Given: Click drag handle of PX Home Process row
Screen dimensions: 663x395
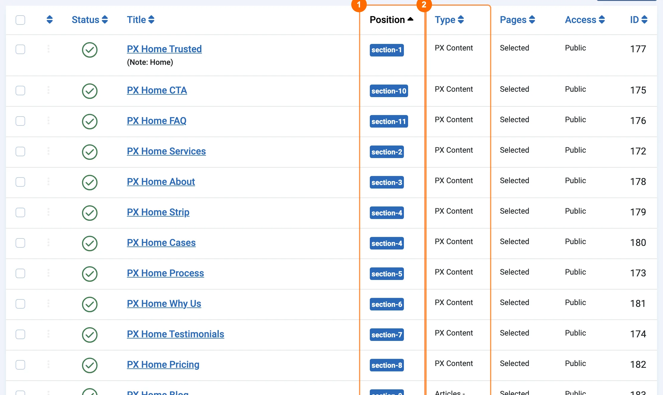Looking at the screenshot, I should pyautogui.click(x=48, y=273).
